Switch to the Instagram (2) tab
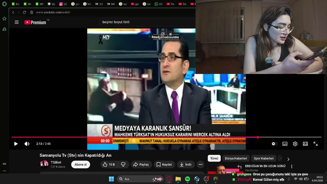The image size is (327, 184). coord(63,4)
